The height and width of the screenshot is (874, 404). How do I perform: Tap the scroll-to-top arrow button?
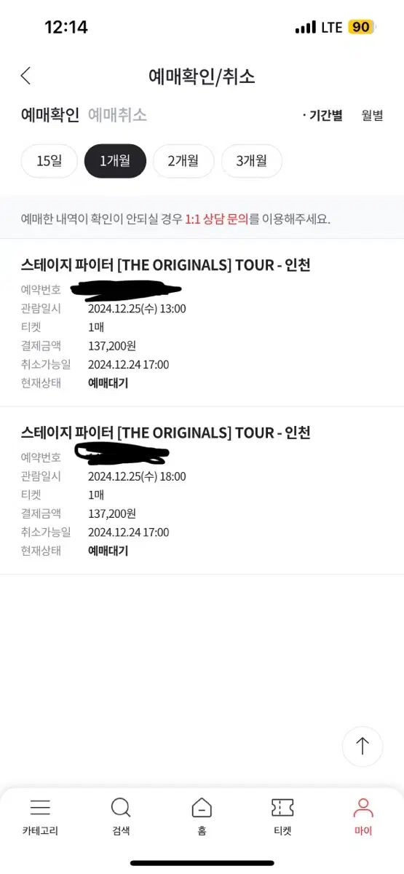[363, 747]
